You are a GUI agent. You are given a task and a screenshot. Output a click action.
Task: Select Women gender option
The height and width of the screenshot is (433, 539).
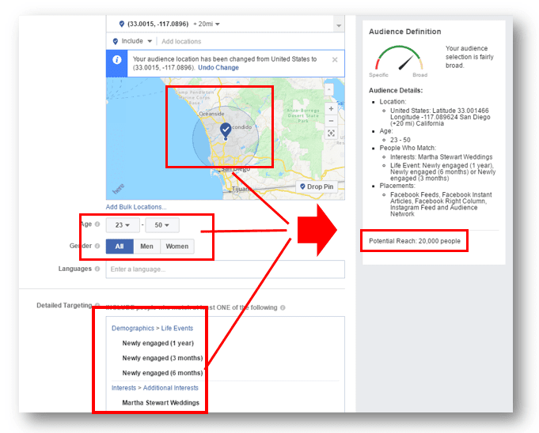(x=177, y=247)
